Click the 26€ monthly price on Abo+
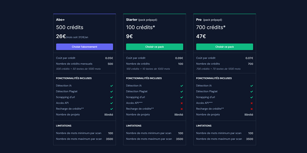This screenshot has width=307, height=153. pyautogui.click(x=61, y=36)
